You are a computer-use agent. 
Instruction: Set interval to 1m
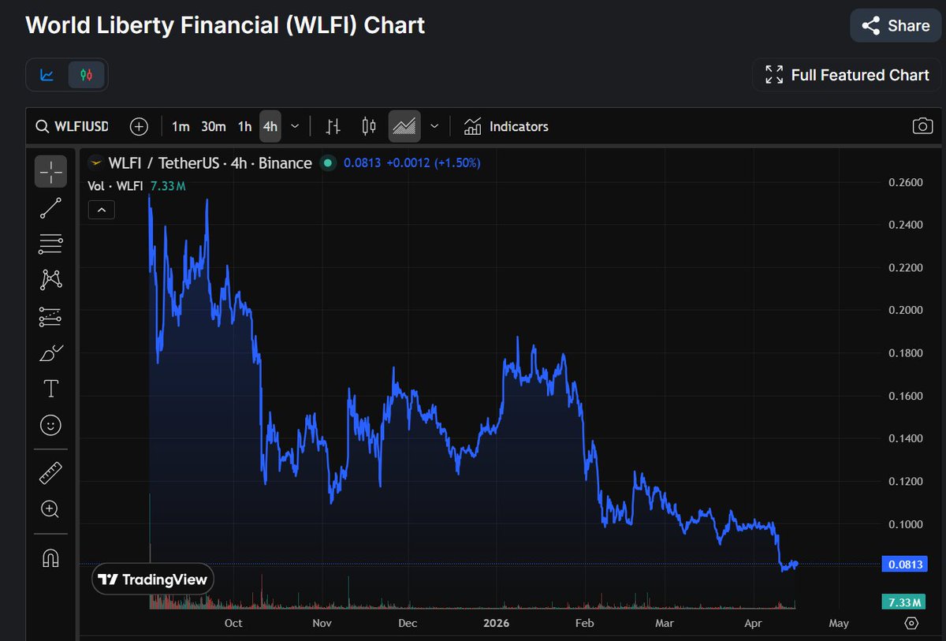181,126
